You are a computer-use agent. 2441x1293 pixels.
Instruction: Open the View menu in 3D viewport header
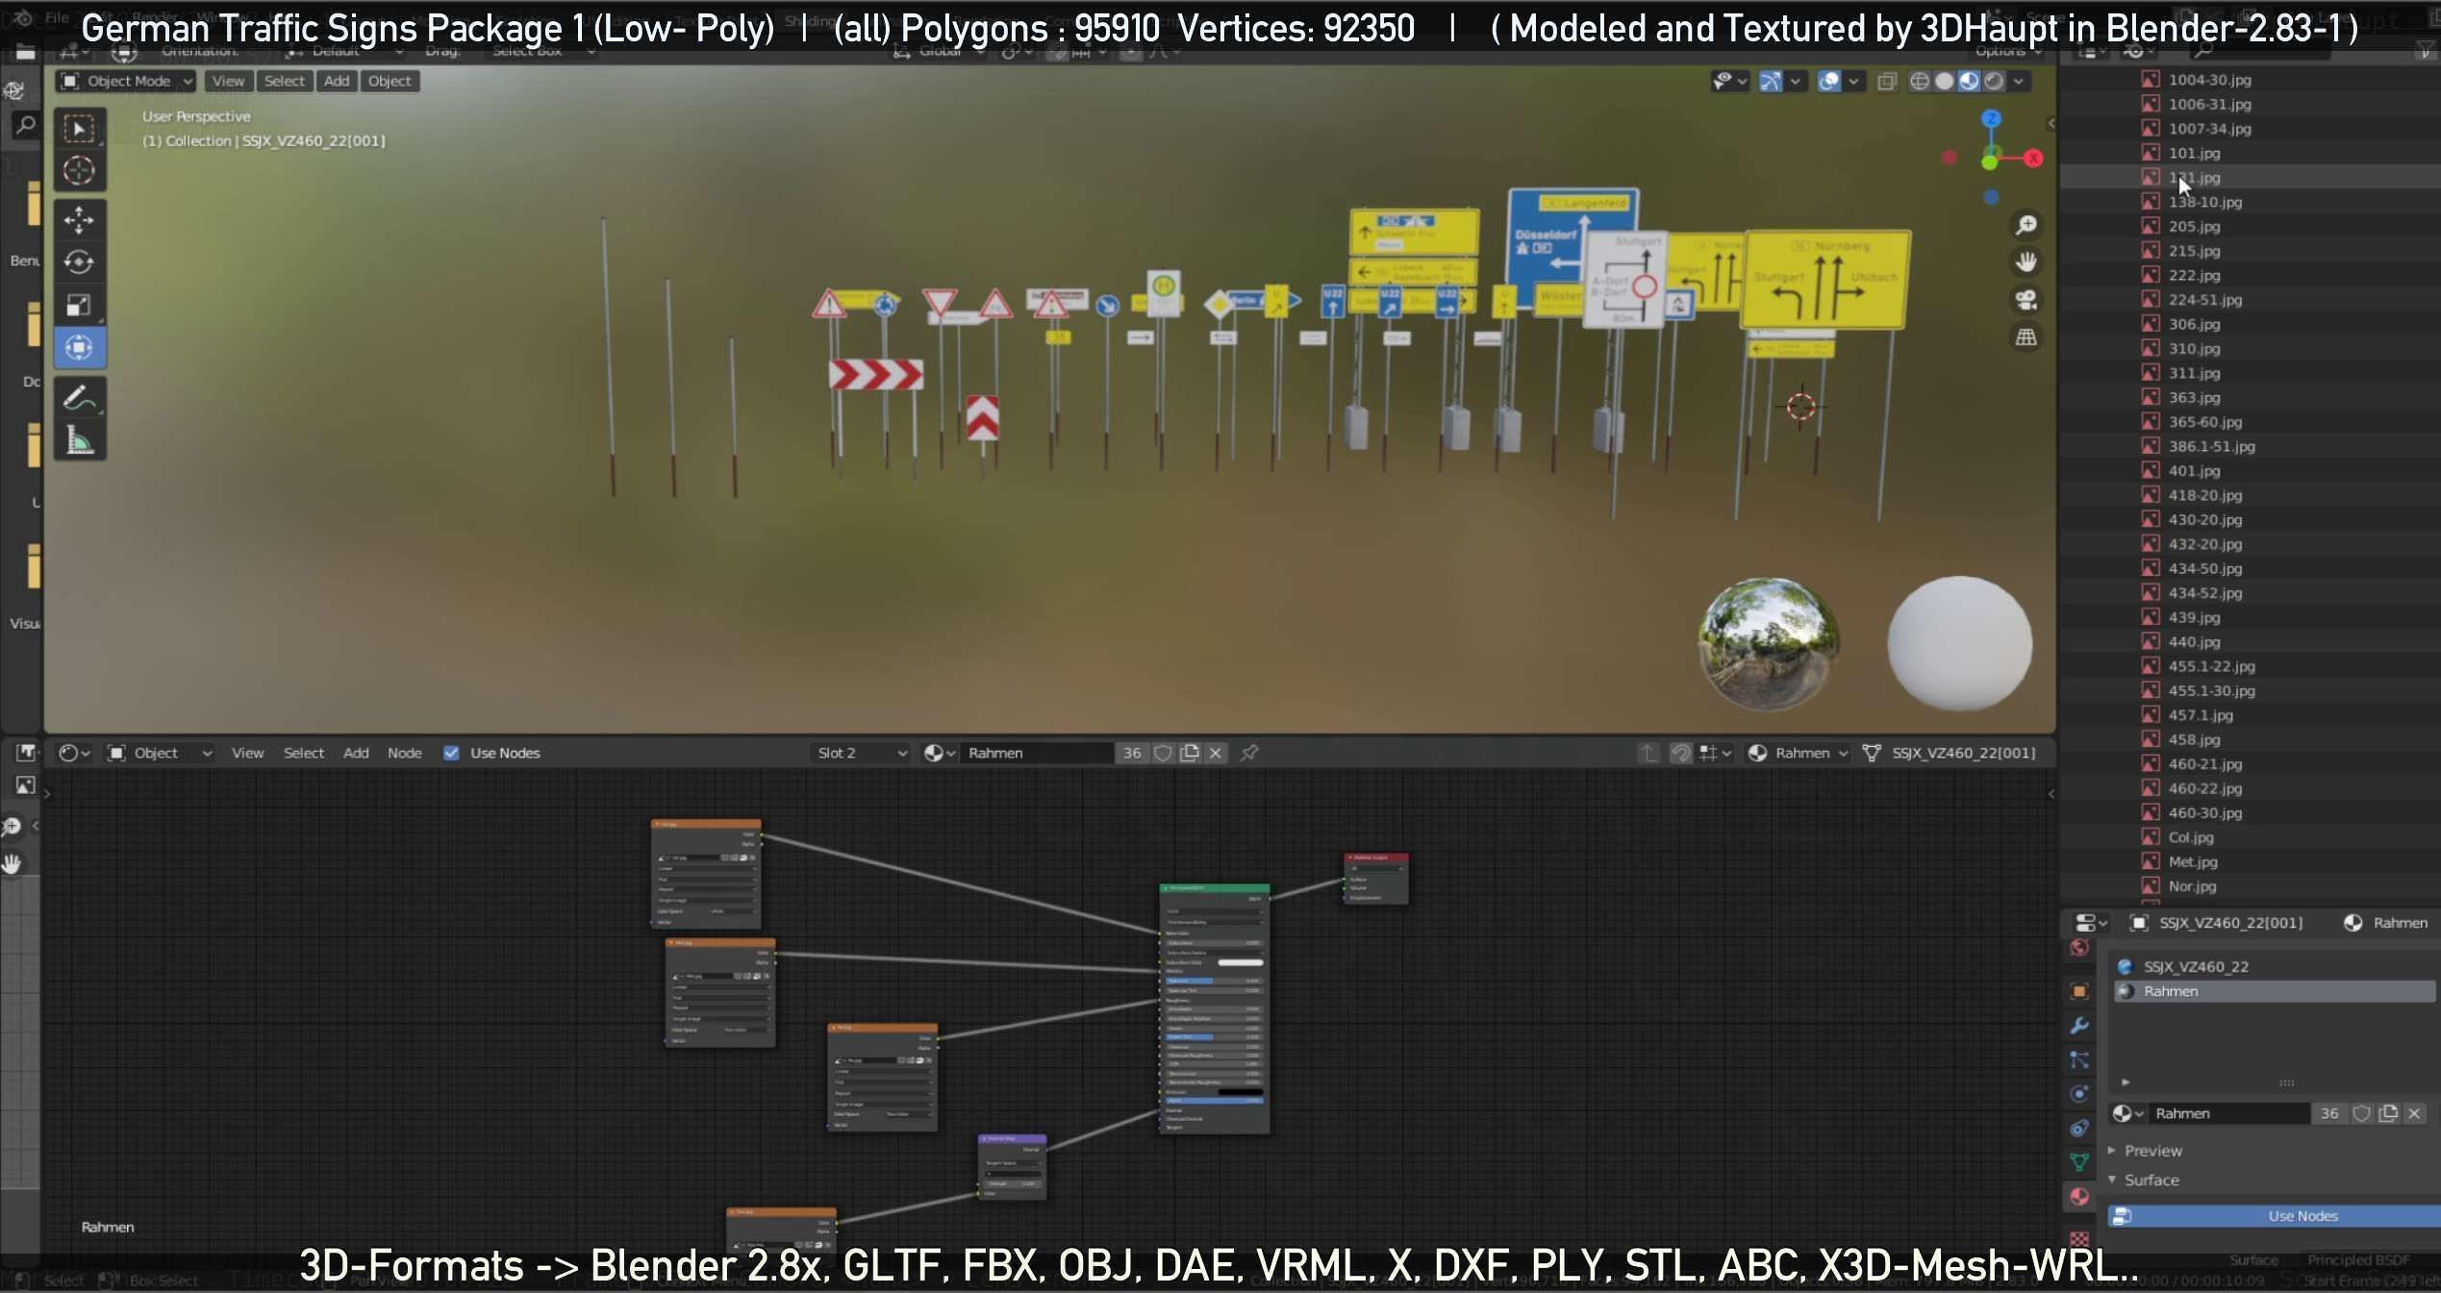pos(228,82)
